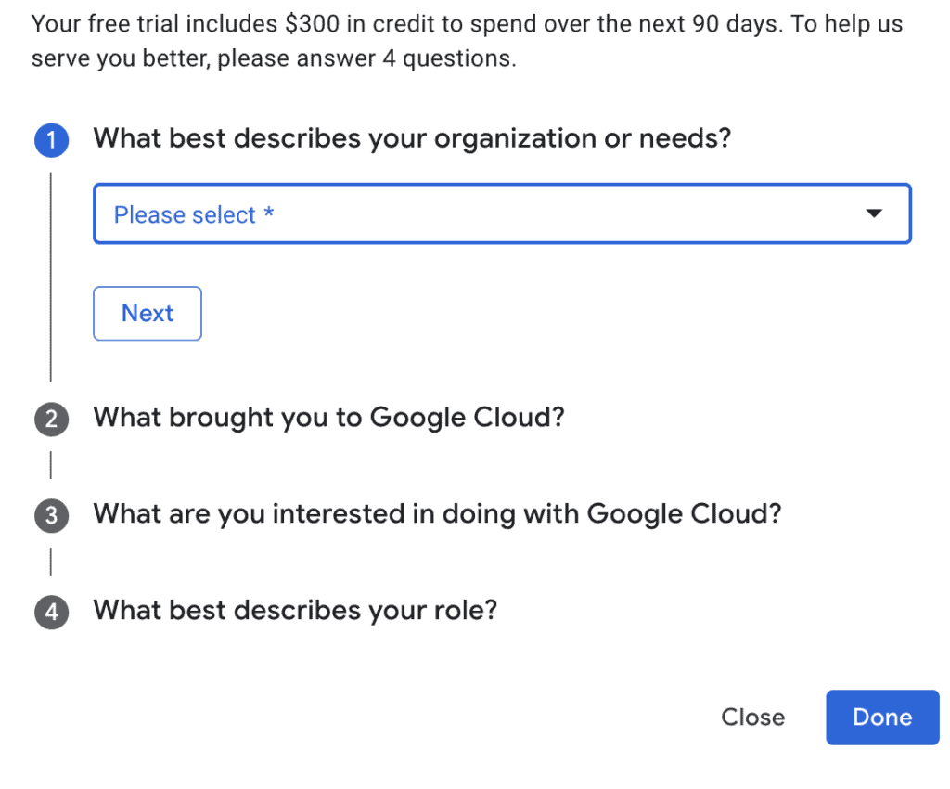Click the organization needs question heading
Viewport: 950px width, 789px height.
click(412, 137)
